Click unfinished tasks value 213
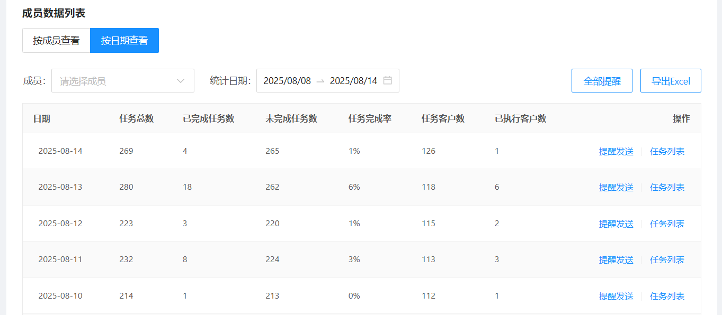This screenshot has width=722, height=315. [272, 296]
